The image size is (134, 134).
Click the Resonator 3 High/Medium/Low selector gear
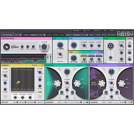point(121,83)
